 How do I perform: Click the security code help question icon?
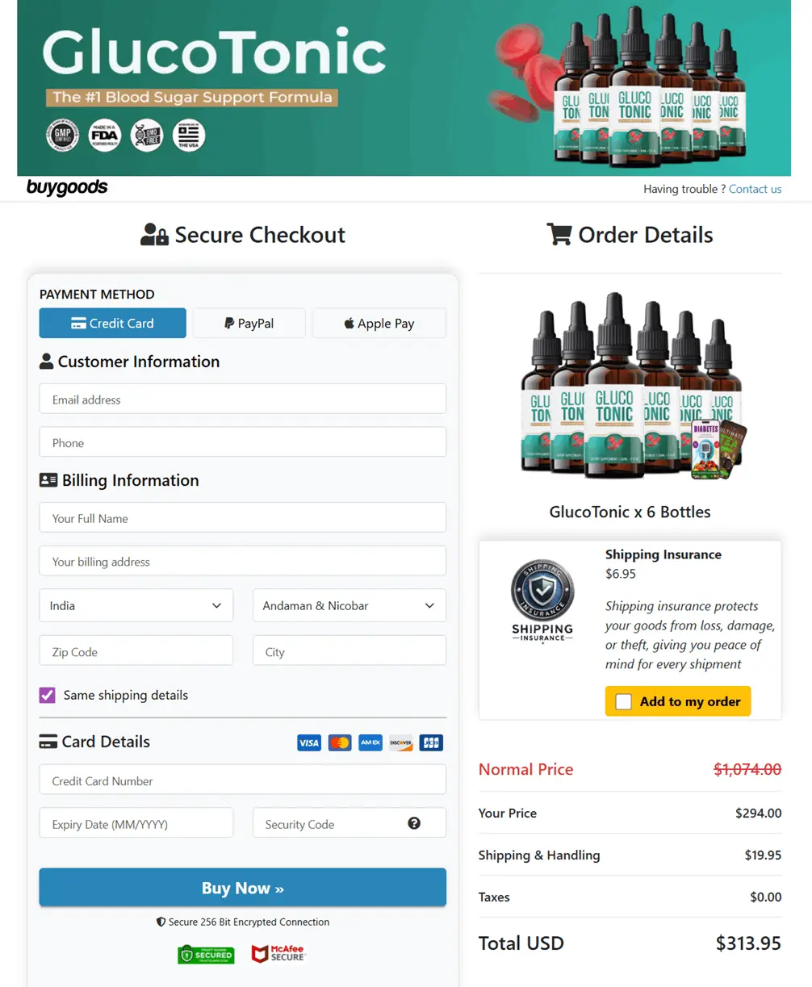point(414,823)
